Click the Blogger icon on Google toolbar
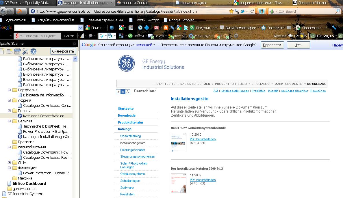This screenshot has height=198, width=343. (166, 28)
